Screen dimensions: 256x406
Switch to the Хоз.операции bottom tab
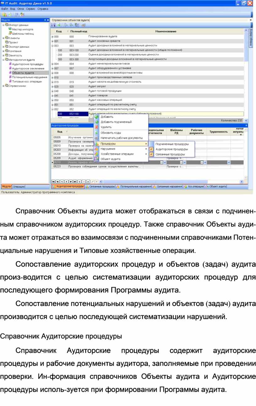pos(194,186)
